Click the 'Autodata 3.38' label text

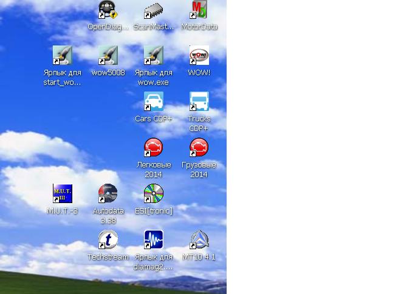pyautogui.click(x=108, y=216)
